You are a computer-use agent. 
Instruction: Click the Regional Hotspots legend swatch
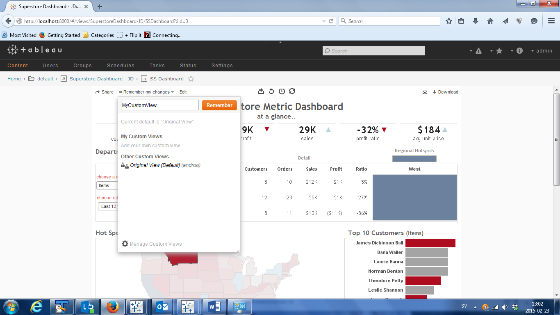click(414, 159)
